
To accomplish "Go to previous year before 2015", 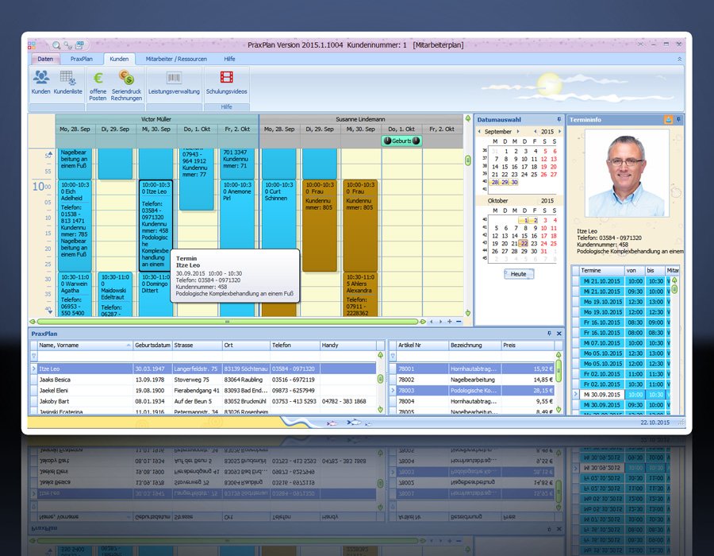I will point(535,131).
